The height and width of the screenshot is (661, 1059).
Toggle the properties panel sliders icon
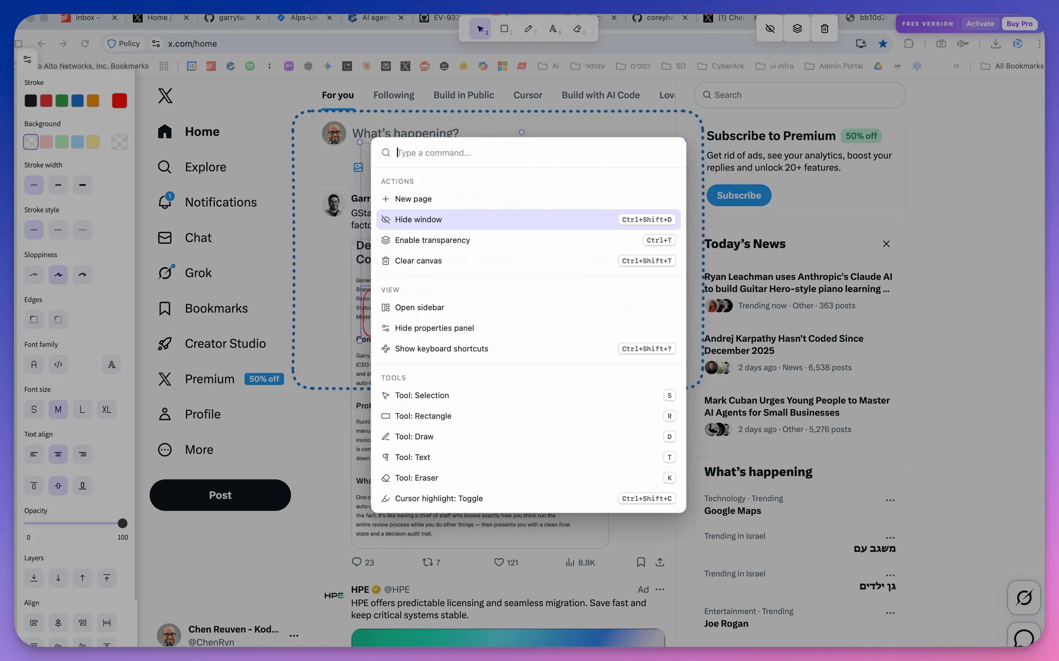pos(27,59)
